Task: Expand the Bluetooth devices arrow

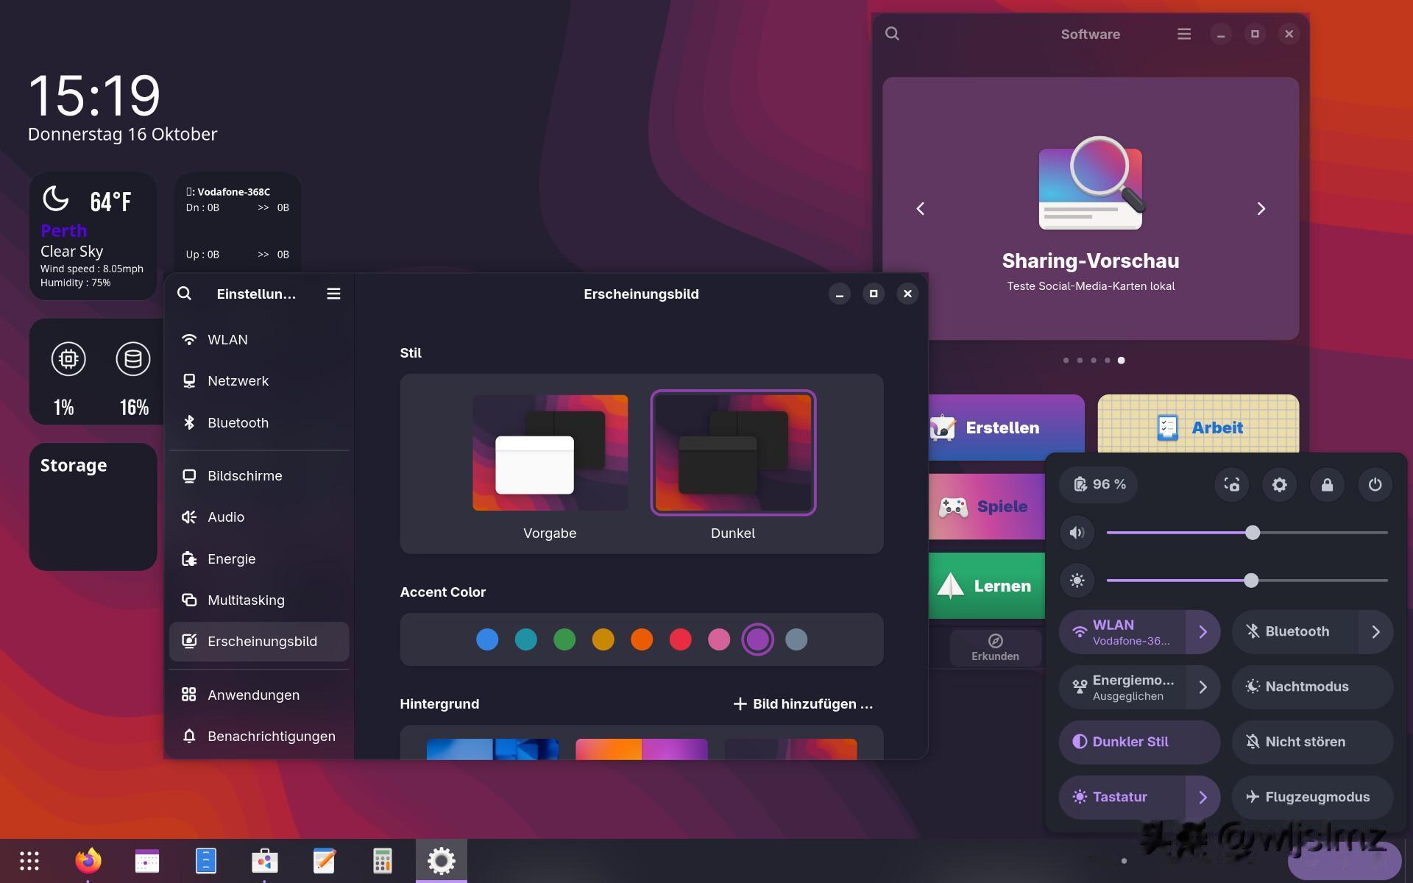Action: 1375,631
